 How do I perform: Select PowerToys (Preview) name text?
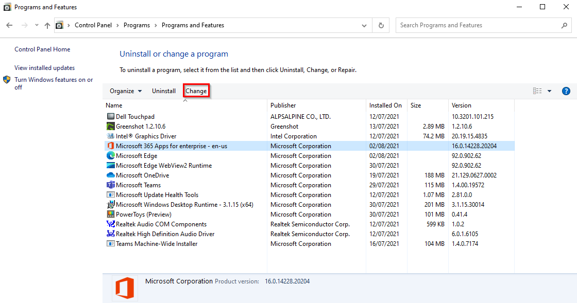pyautogui.click(x=144, y=215)
